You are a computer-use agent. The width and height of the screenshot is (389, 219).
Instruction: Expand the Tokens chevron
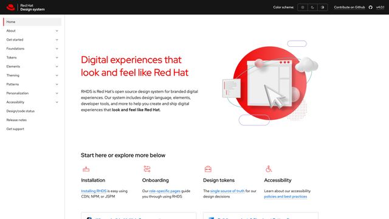coord(57,58)
